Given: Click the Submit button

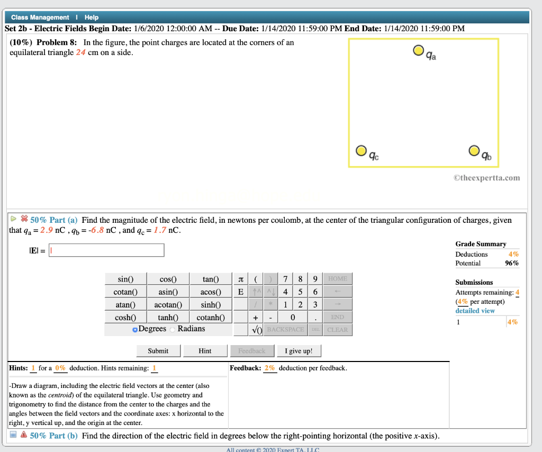Looking at the screenshot, I should click(158, 350).
